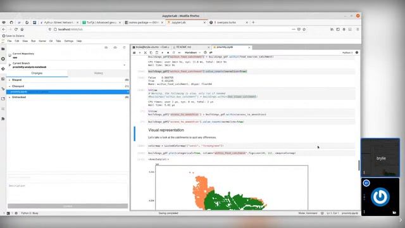405x228 pixels.
Task: Open the open-tabs sidebar icon
Action: [3, 99]
